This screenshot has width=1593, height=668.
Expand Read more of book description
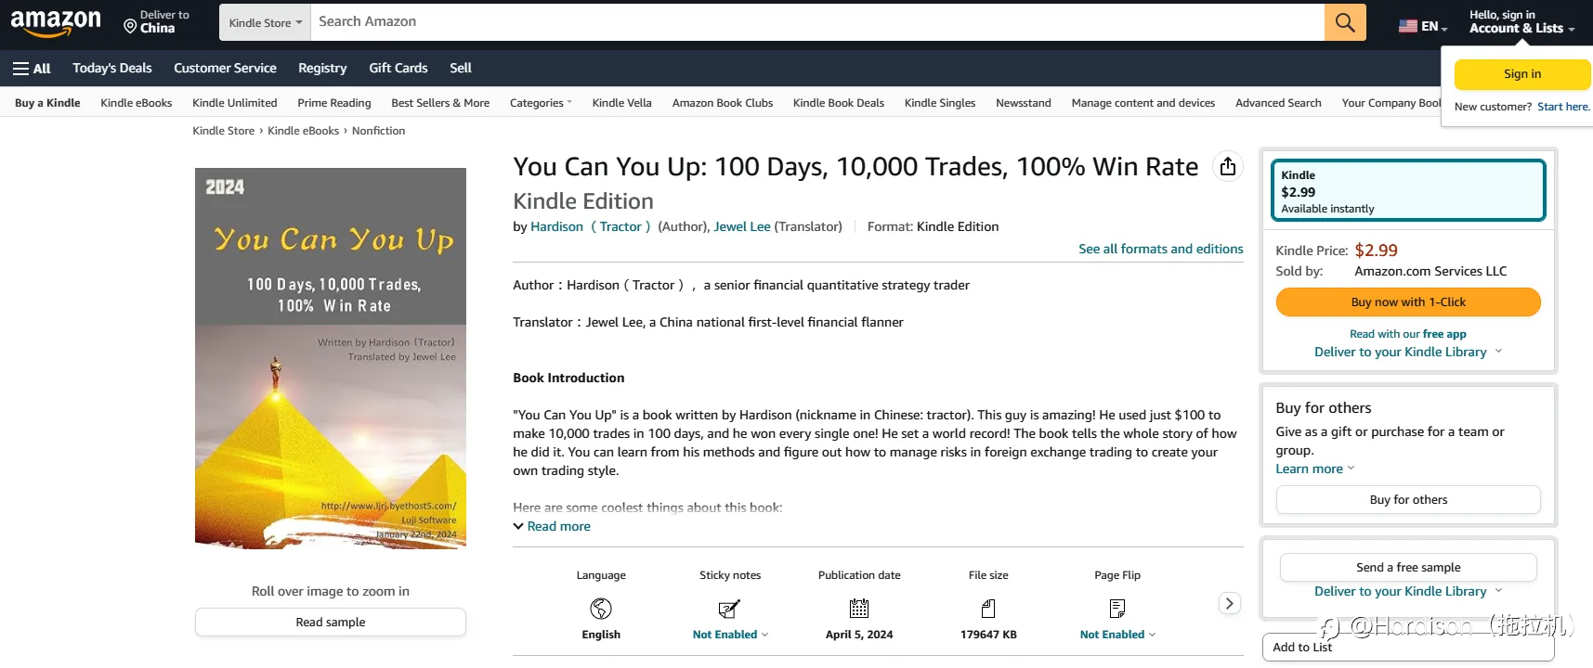click(x=552, y=526)
